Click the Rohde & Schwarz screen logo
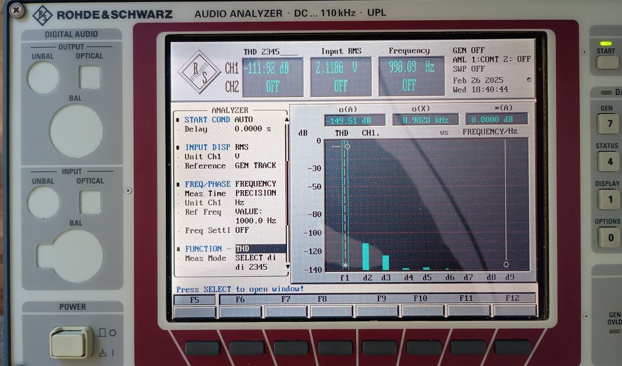Screen dimensions: 622x366 [x=199, y=72]
